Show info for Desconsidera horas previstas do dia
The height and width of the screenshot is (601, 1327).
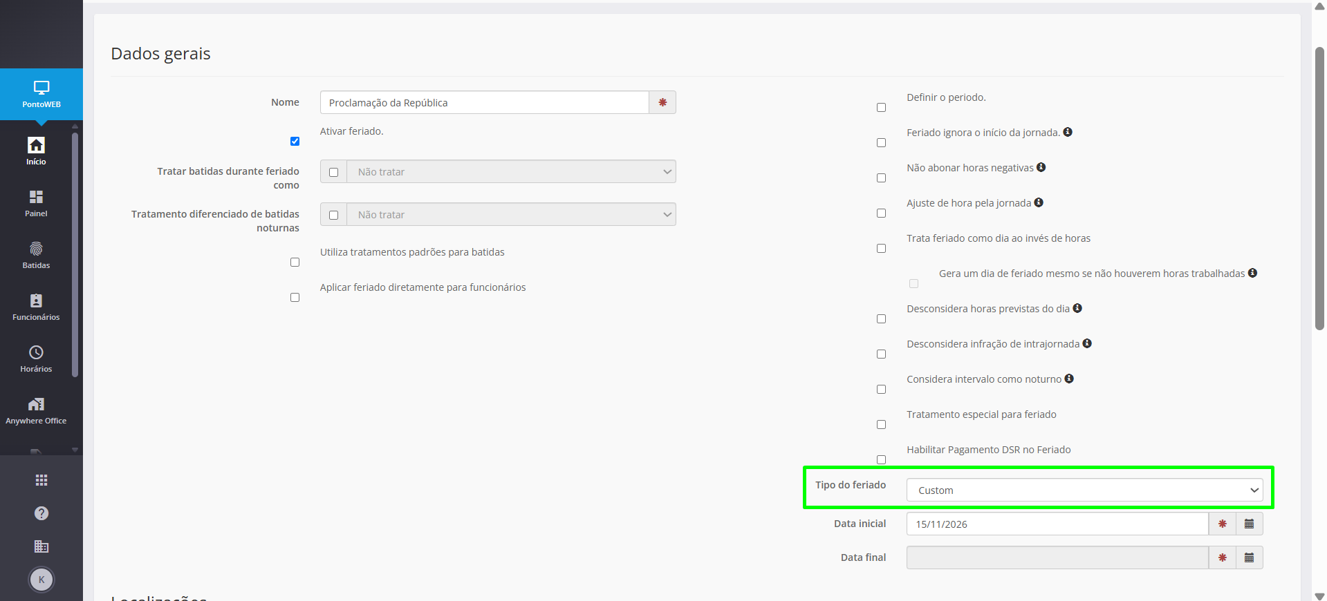click(x=1077, y=308)
